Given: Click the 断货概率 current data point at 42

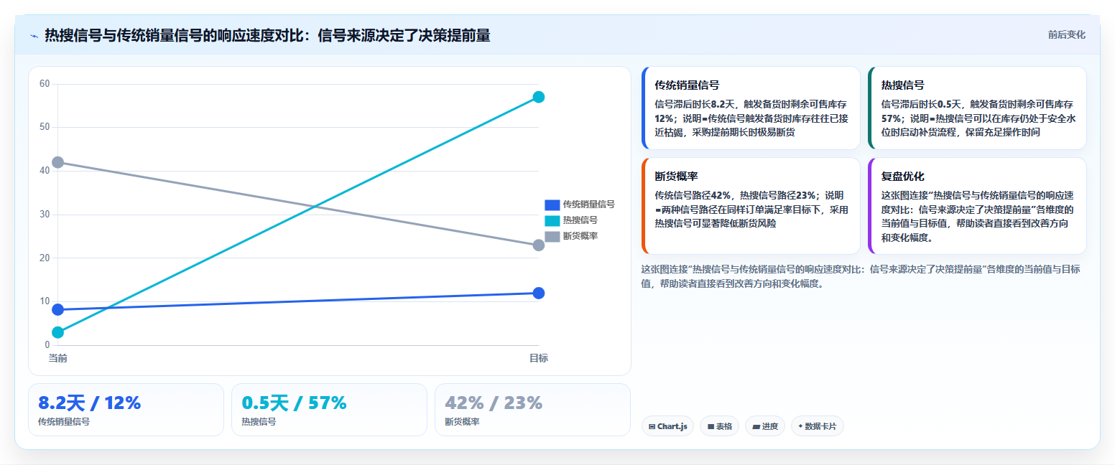Looking at the screenshot, I should click(x=57, y=162).
